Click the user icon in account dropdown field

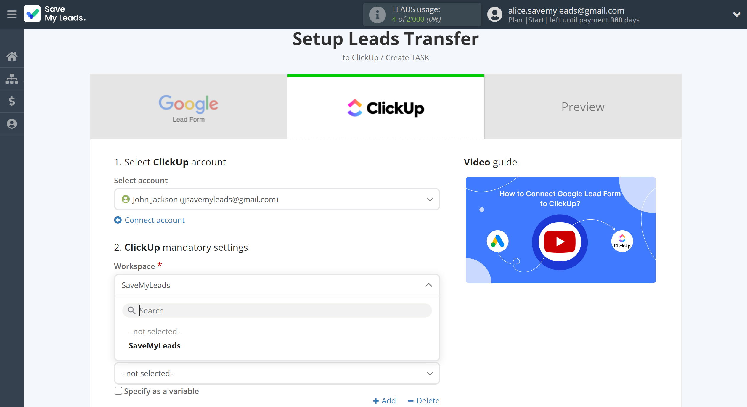point(126,199)
